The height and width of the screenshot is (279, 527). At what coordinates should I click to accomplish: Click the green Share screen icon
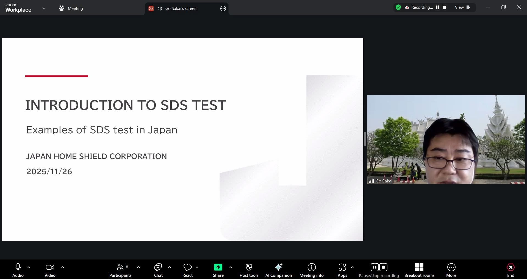pyautogui.click(x=218, y=267)
